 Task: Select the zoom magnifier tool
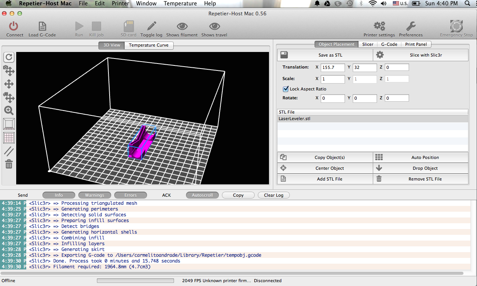click(x=9, y=110)
